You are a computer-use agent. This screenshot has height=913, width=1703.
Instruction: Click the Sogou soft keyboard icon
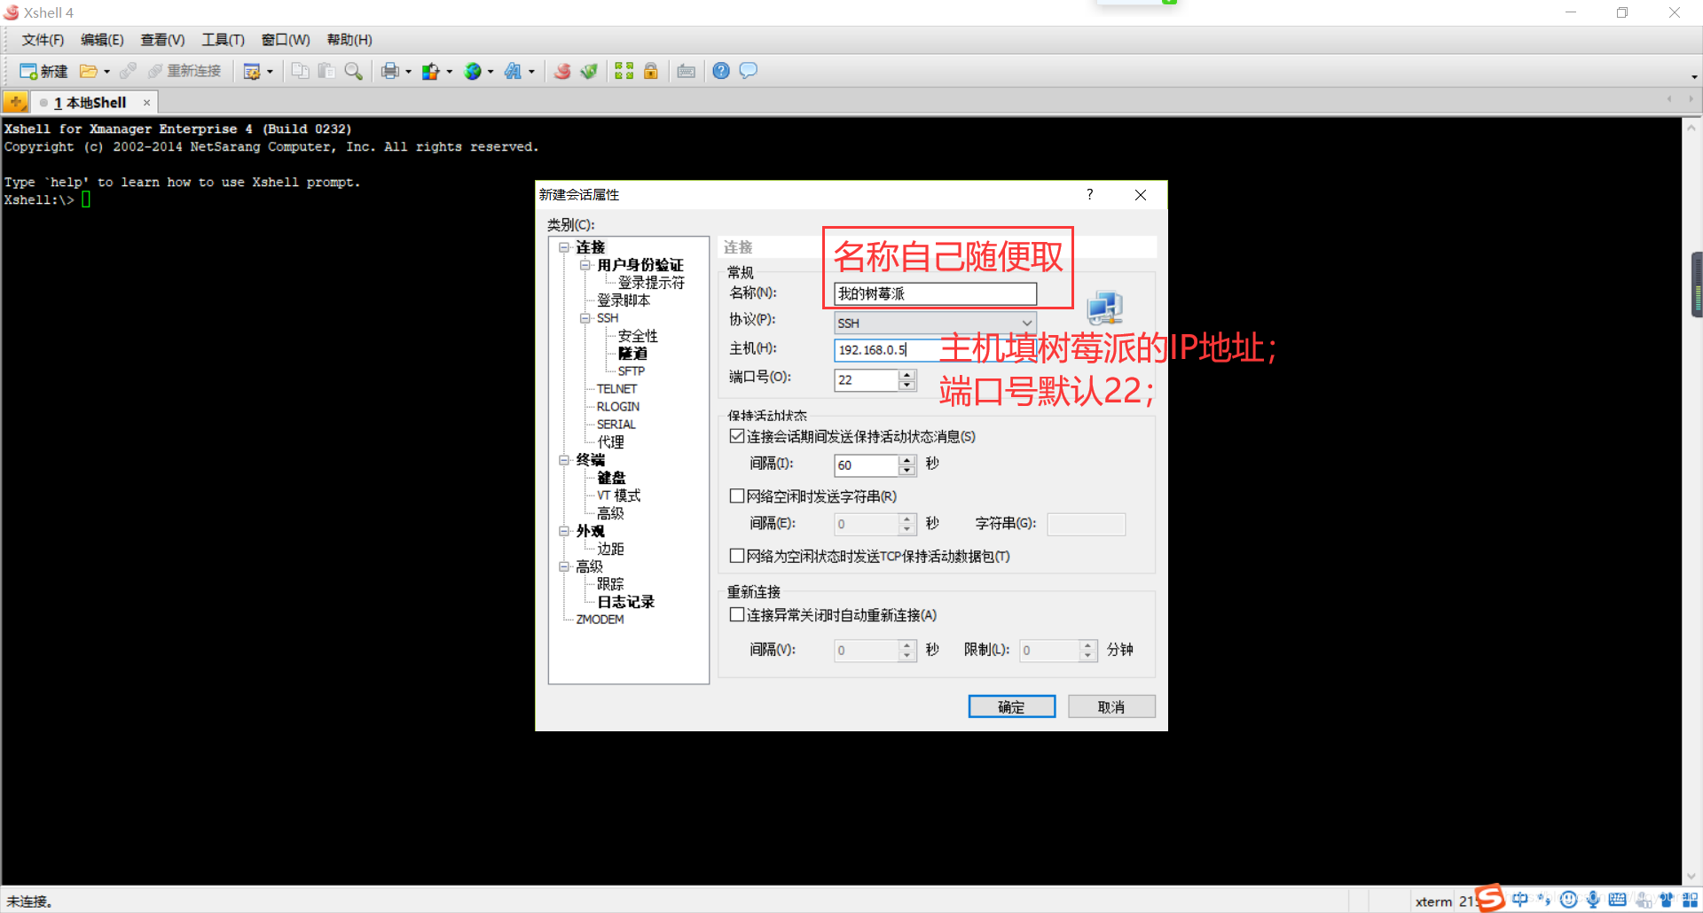(x=1617, y=900)
